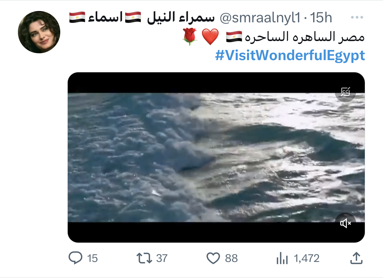Click the rose emoji in the tweet text
383x278 pixels.
(190, 37)
